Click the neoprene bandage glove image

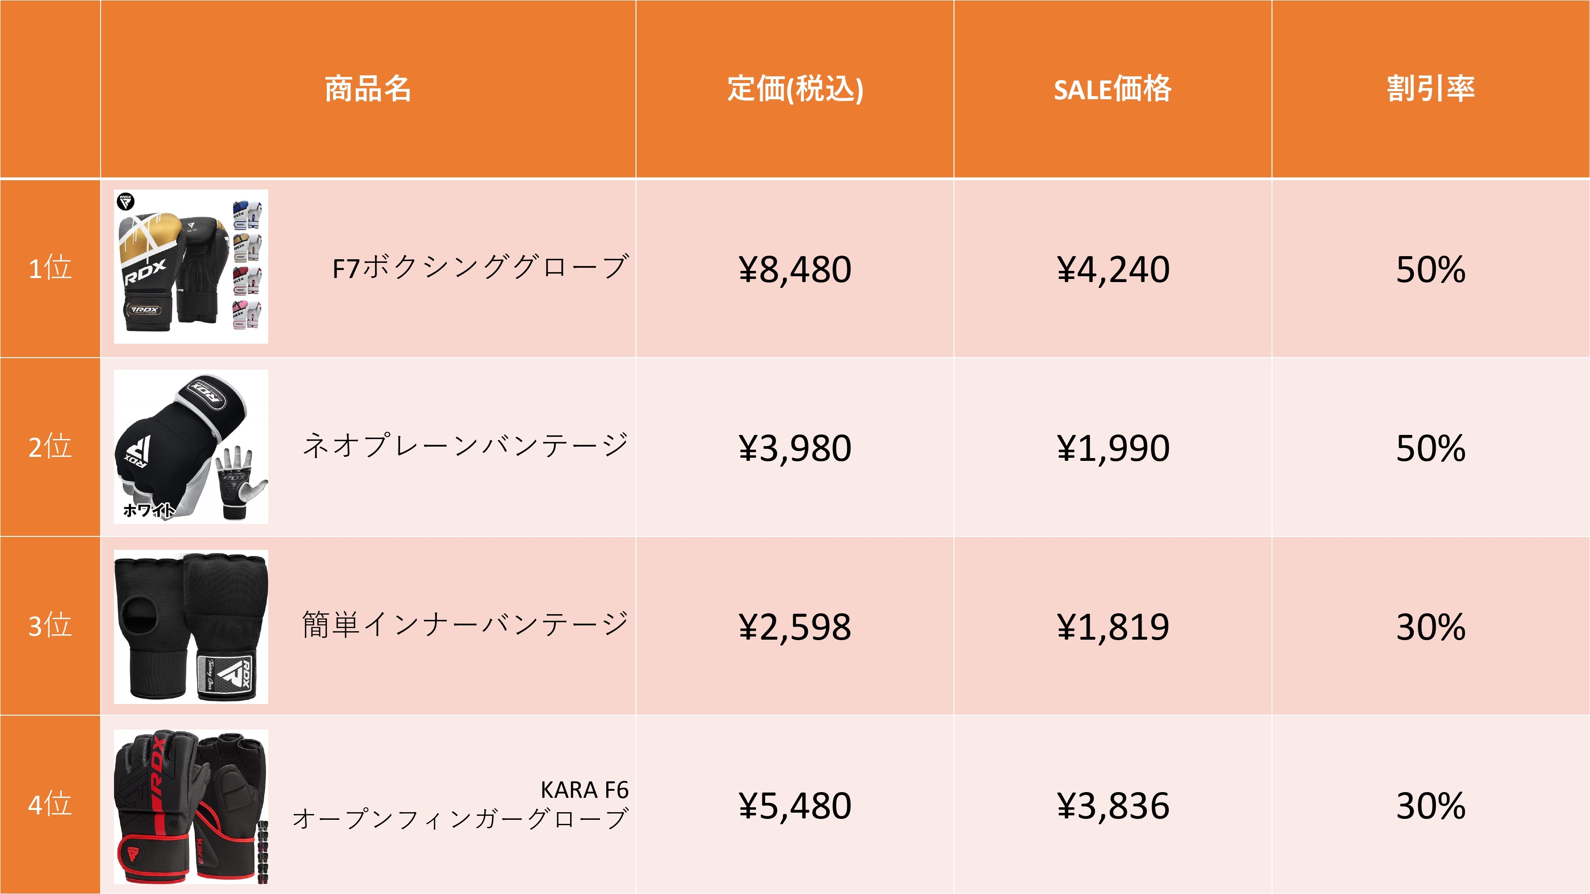click(191, 446)
